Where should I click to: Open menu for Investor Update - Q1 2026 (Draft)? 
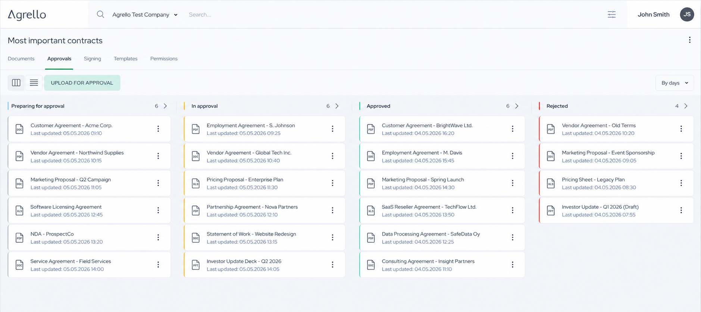[x=681, y=210]
